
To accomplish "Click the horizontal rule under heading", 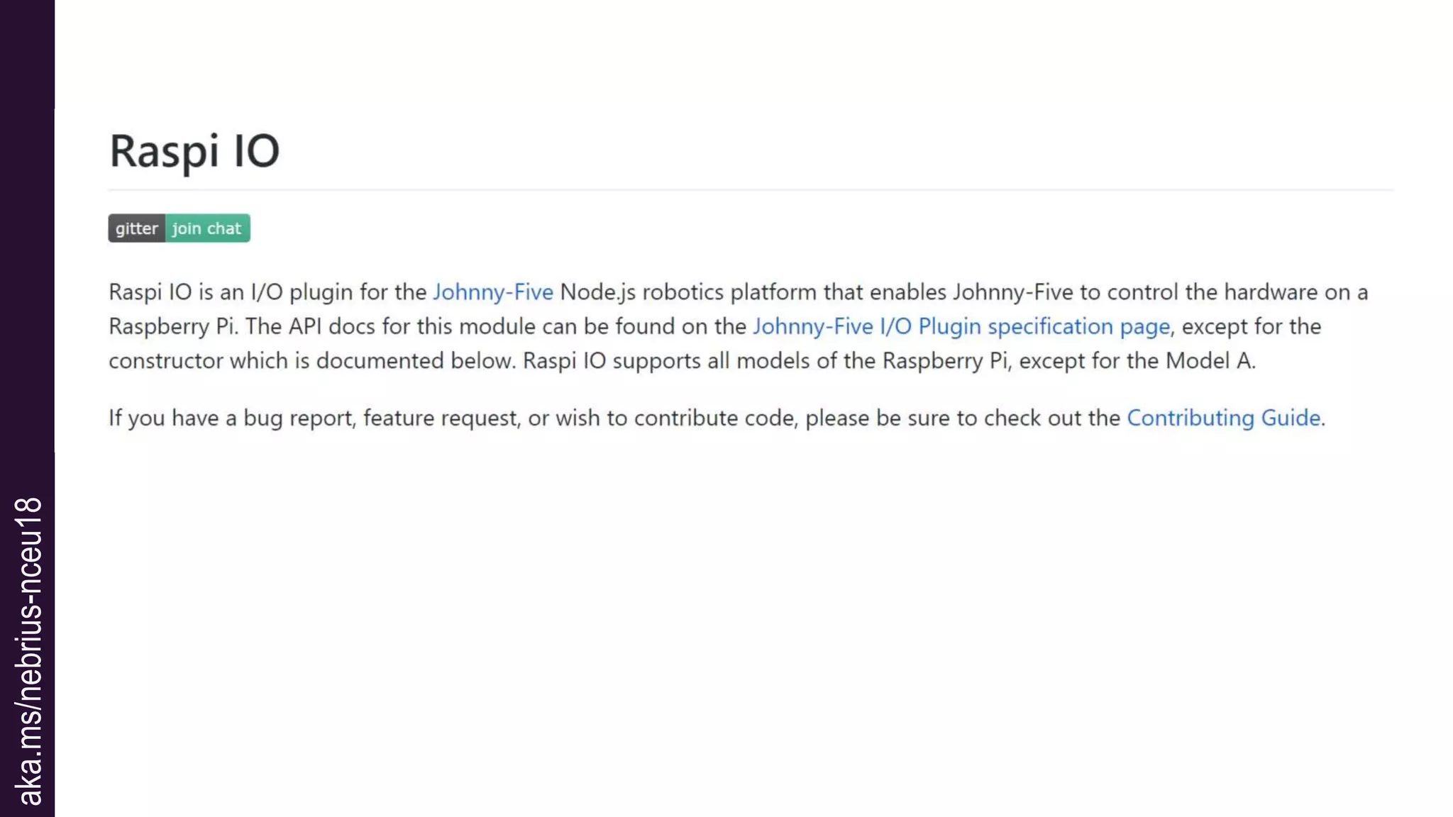I will pyautogui.click(x=750, y=190).
